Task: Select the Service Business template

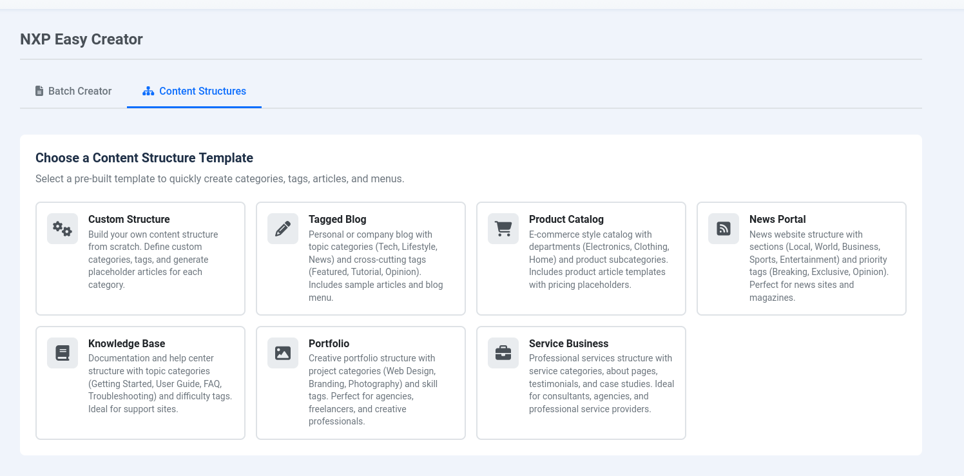Action: (581, 383)
